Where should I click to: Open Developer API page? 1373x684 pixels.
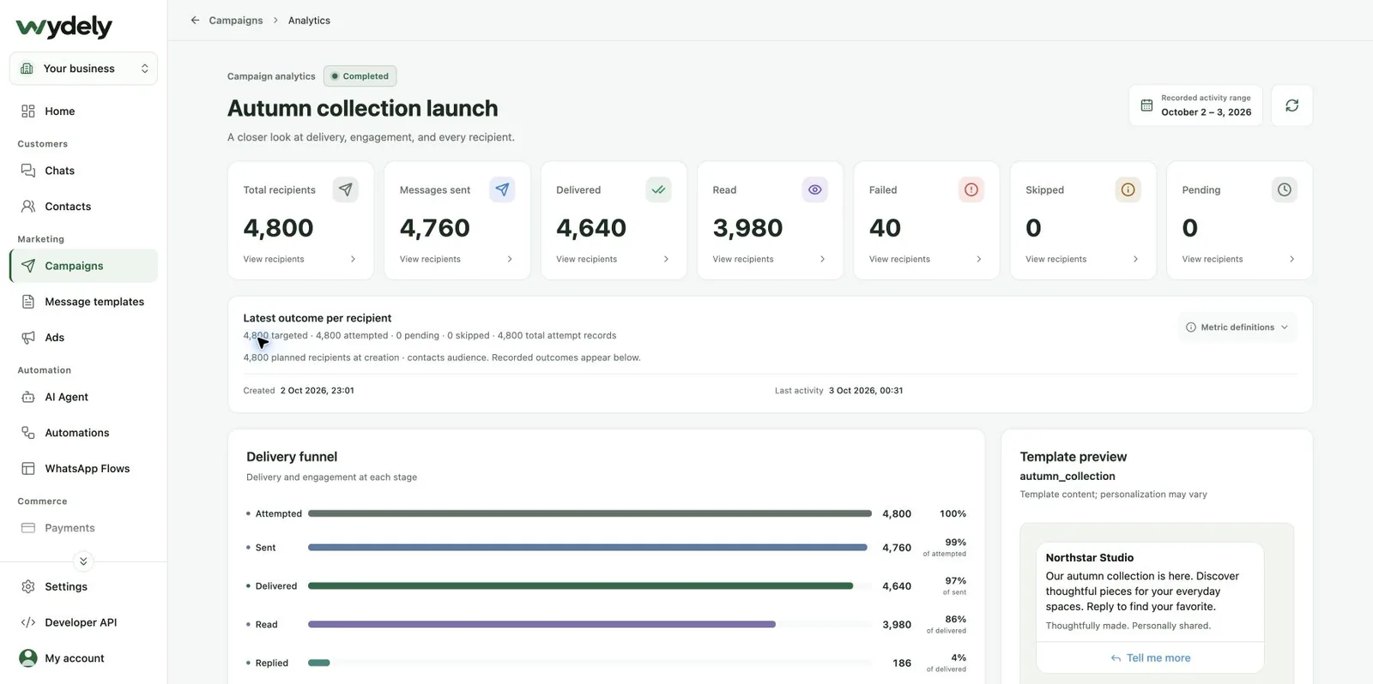coord(83,622)
